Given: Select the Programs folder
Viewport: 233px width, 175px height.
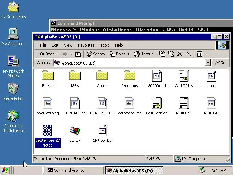Looking at the screenshot, I should [x=130, y=79].
